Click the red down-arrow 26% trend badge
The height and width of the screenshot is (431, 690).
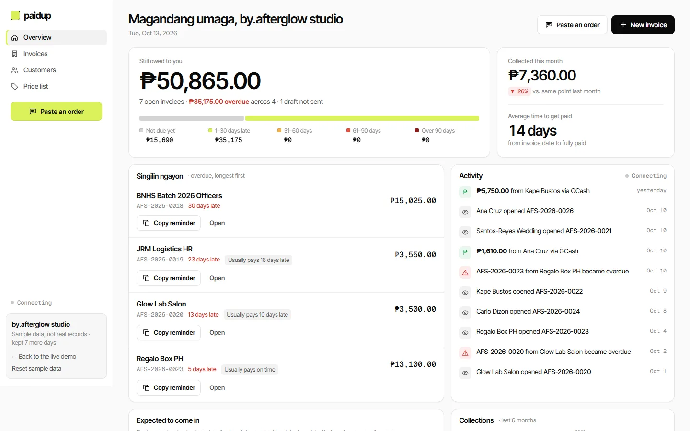tap(519, 91)
